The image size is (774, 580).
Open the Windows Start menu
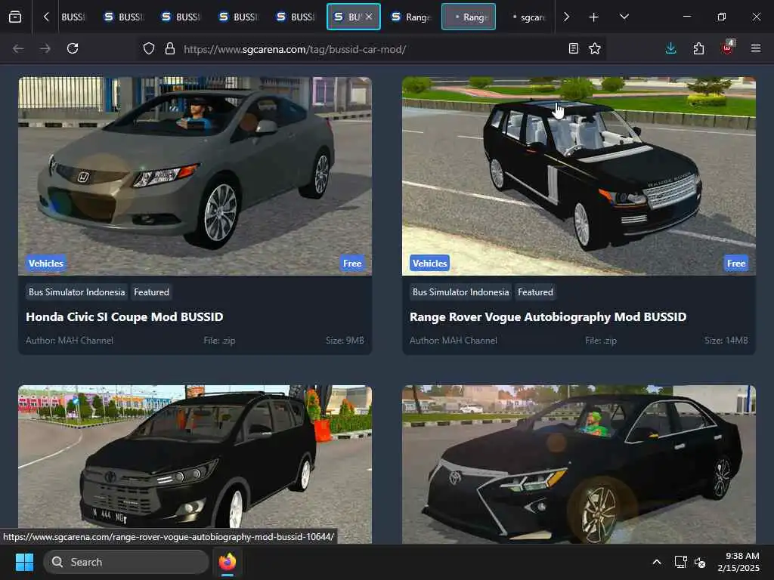tap(24, 562)
